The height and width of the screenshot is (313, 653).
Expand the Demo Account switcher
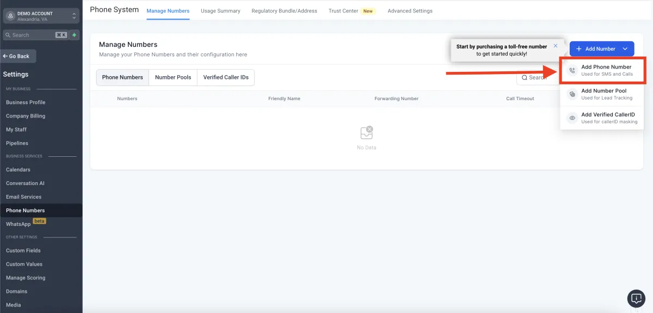tap(75, 16)
